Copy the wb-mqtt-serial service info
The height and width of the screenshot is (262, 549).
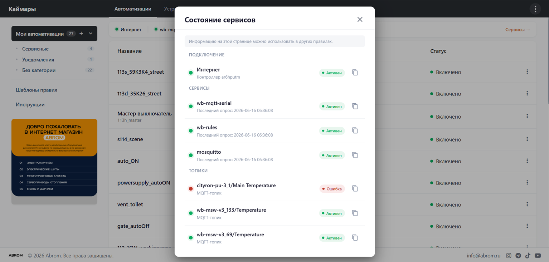355,106
